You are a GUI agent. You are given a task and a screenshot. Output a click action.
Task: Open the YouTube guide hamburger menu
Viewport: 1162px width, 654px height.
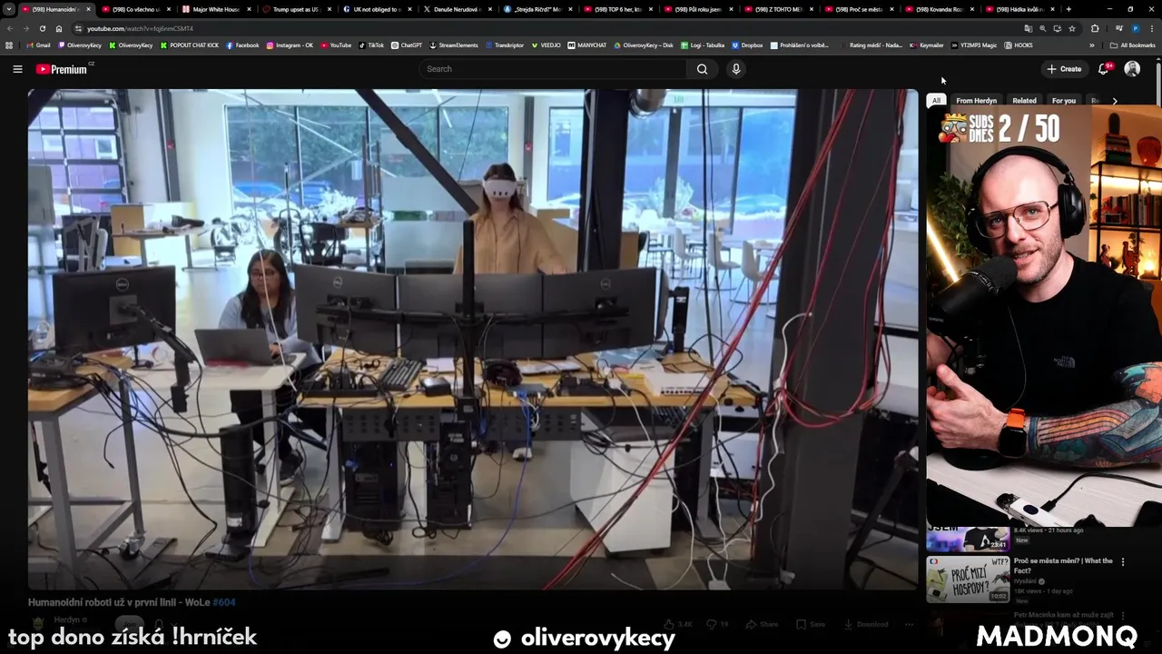17,69
